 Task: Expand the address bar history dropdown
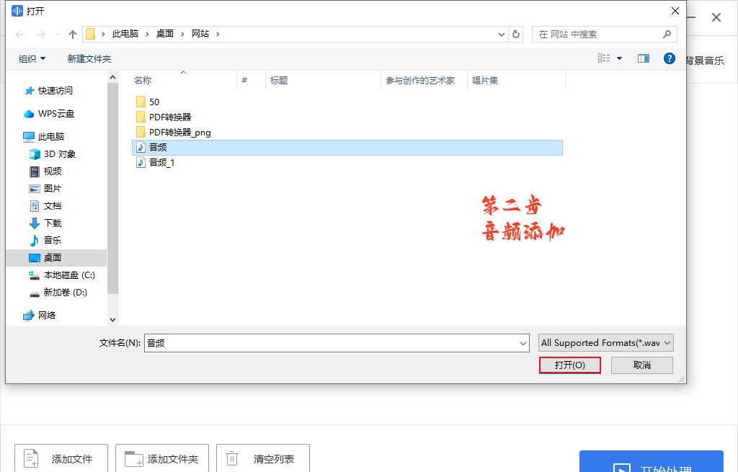point(502,35)
